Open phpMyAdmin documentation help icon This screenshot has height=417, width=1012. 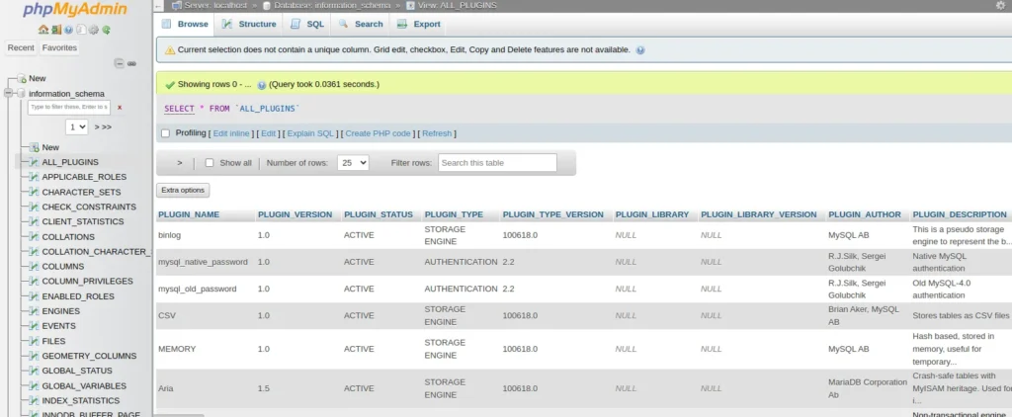tap(68, 30)
